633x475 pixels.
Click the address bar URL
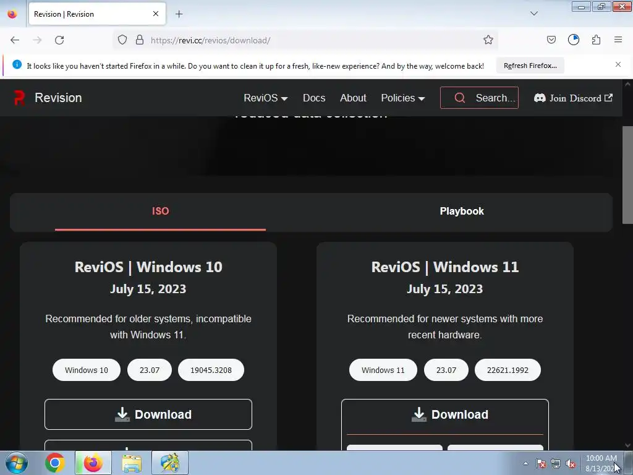210,40
